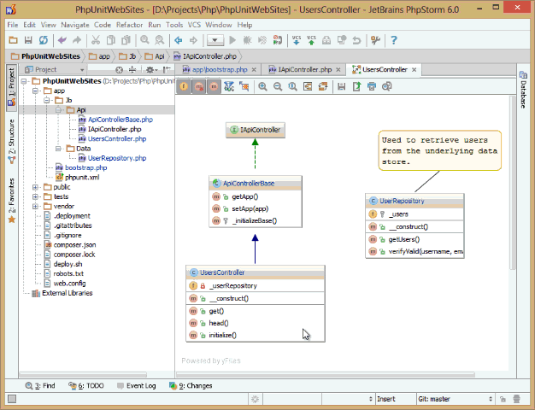Toggle Show Dependencies in diagram toolbar
This screenshot has width=535, height=410.
tap(229, 86)
